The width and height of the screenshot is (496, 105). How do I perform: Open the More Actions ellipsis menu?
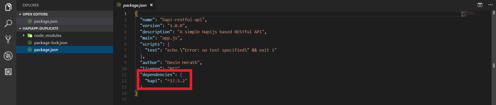click(x=490, y=5)
